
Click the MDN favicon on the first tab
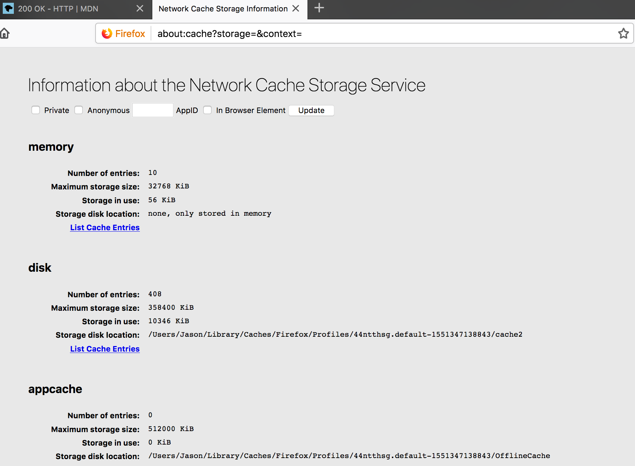(8, 9)
